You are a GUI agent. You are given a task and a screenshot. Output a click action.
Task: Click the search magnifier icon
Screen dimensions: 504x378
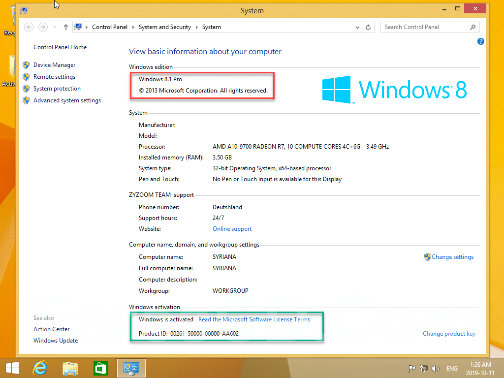tap(473, 28)
